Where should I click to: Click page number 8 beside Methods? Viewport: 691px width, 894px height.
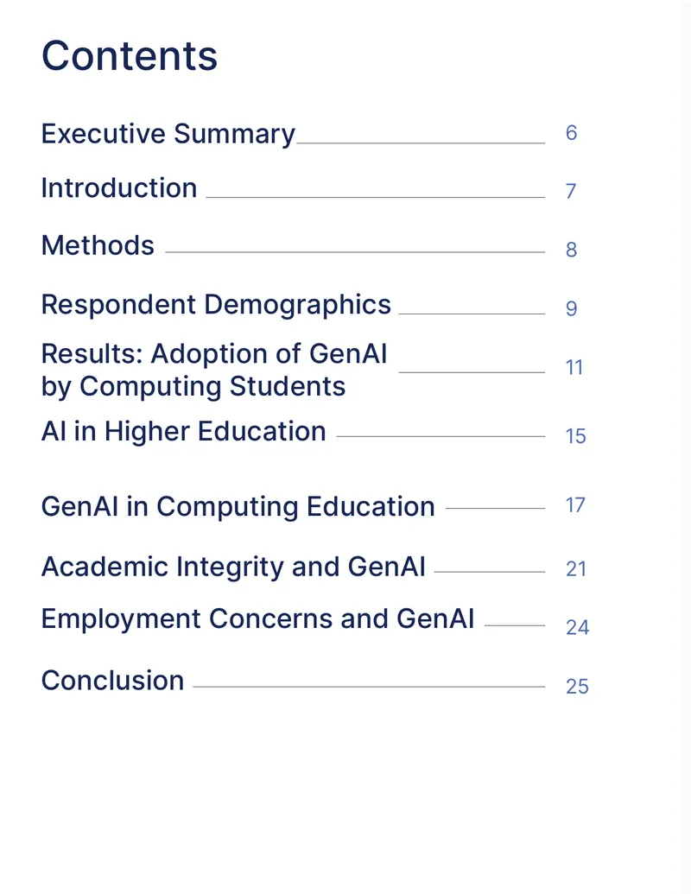coord(571,250)
